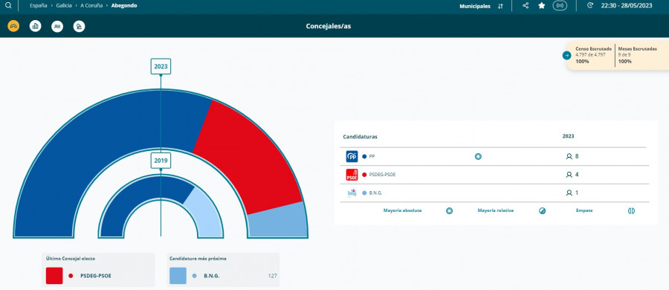Click the Mesas Escrutadas 100% summary
The width and height of the screenshot is (669, 290).
point(638,56)
